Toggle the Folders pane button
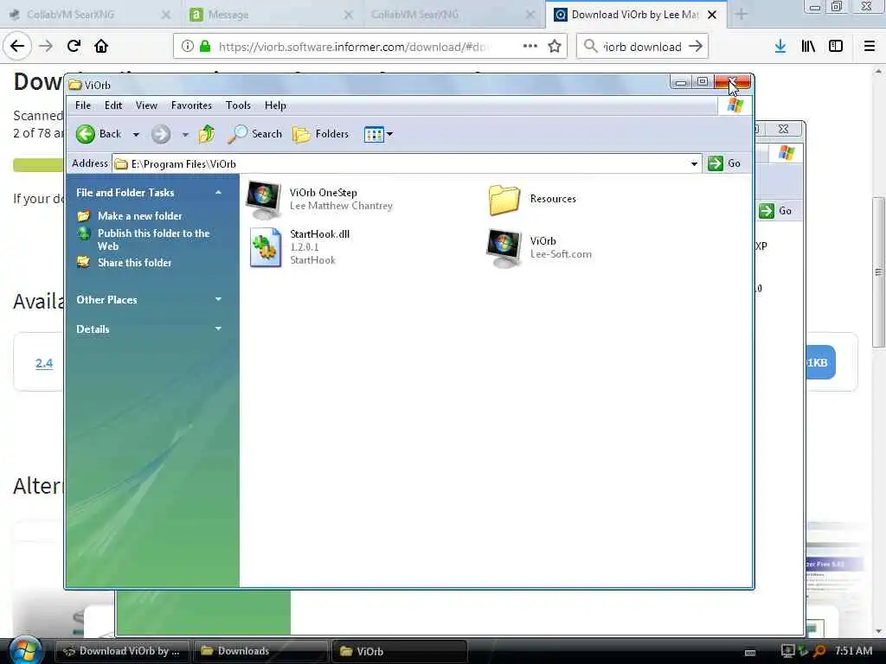 coord(320,134)
